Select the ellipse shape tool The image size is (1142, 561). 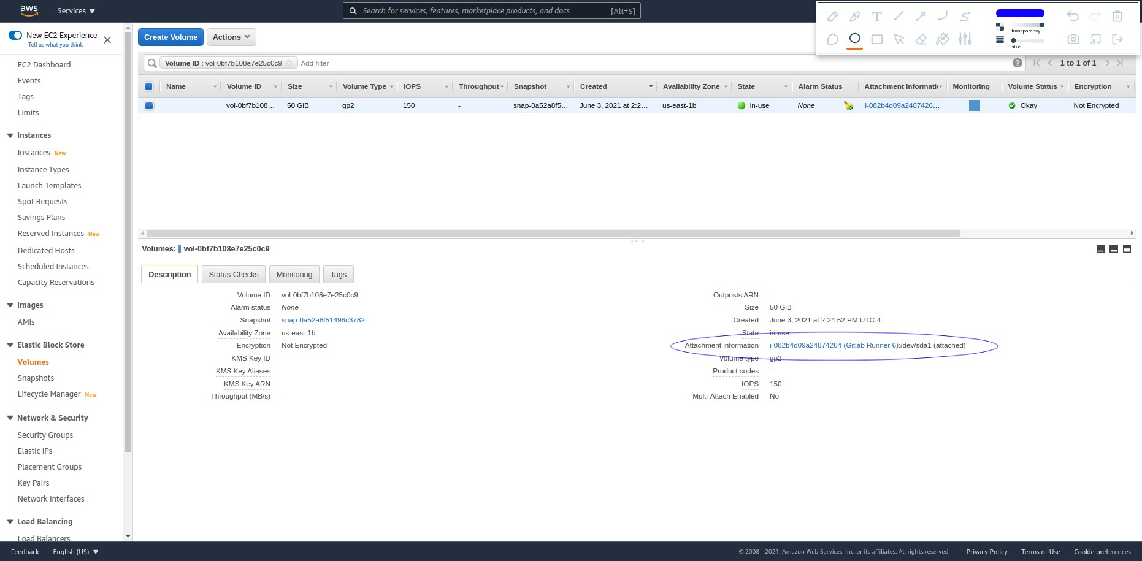click(854, 39)
